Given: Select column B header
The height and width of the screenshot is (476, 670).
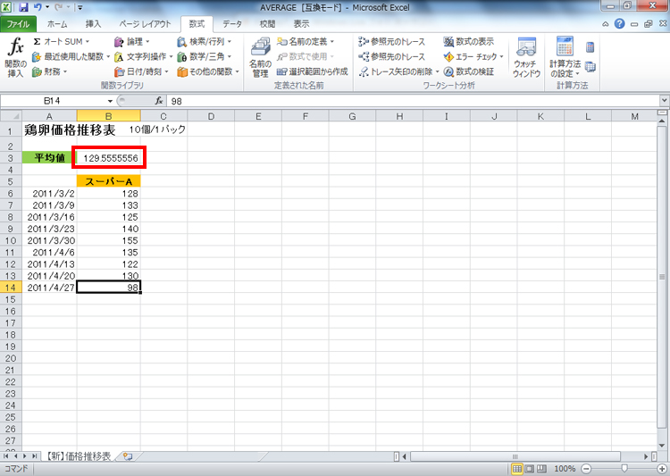Looking at the screenshot, I should click(x=108, y=116).
